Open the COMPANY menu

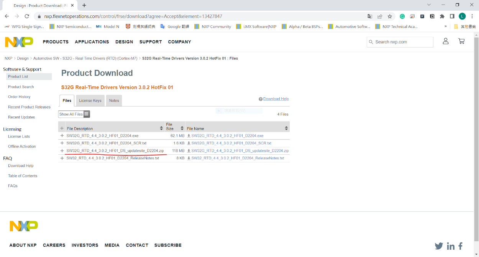point(179,42)
